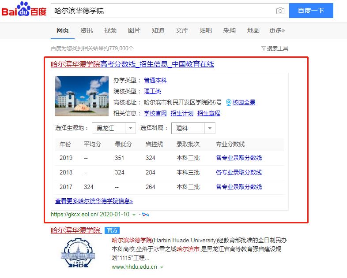Go to the 贴吧 tab
Viewport: 347px width, 278px height.
click(206, 30)
